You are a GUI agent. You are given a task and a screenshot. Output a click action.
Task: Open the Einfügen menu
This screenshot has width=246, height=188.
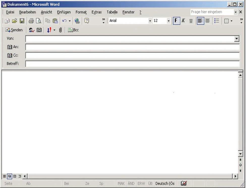(64, 12)
